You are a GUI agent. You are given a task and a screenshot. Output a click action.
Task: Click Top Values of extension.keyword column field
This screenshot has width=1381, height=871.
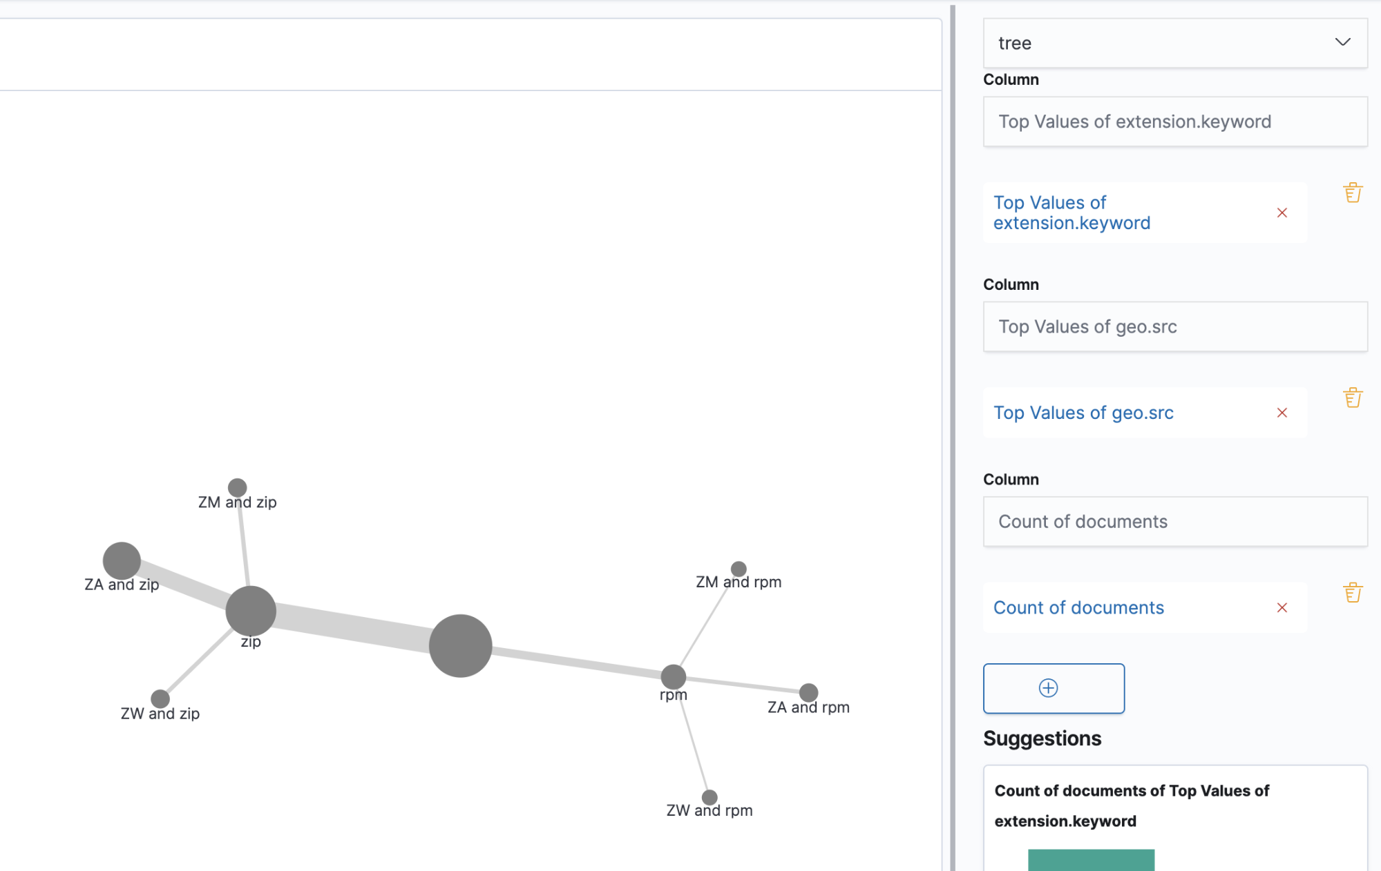point(1174,121)
